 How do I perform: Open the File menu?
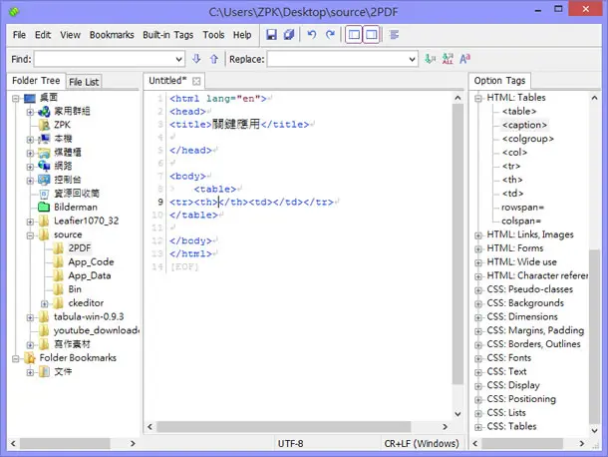(x=19, y=35)
